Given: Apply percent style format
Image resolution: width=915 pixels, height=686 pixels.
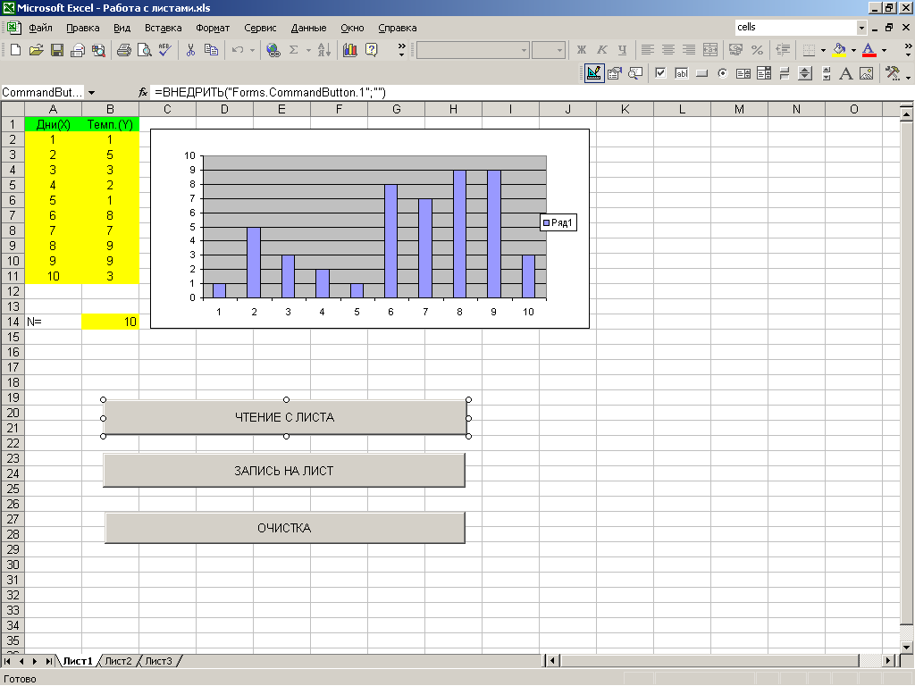Looking at the screenshot, I should (757, 50).
